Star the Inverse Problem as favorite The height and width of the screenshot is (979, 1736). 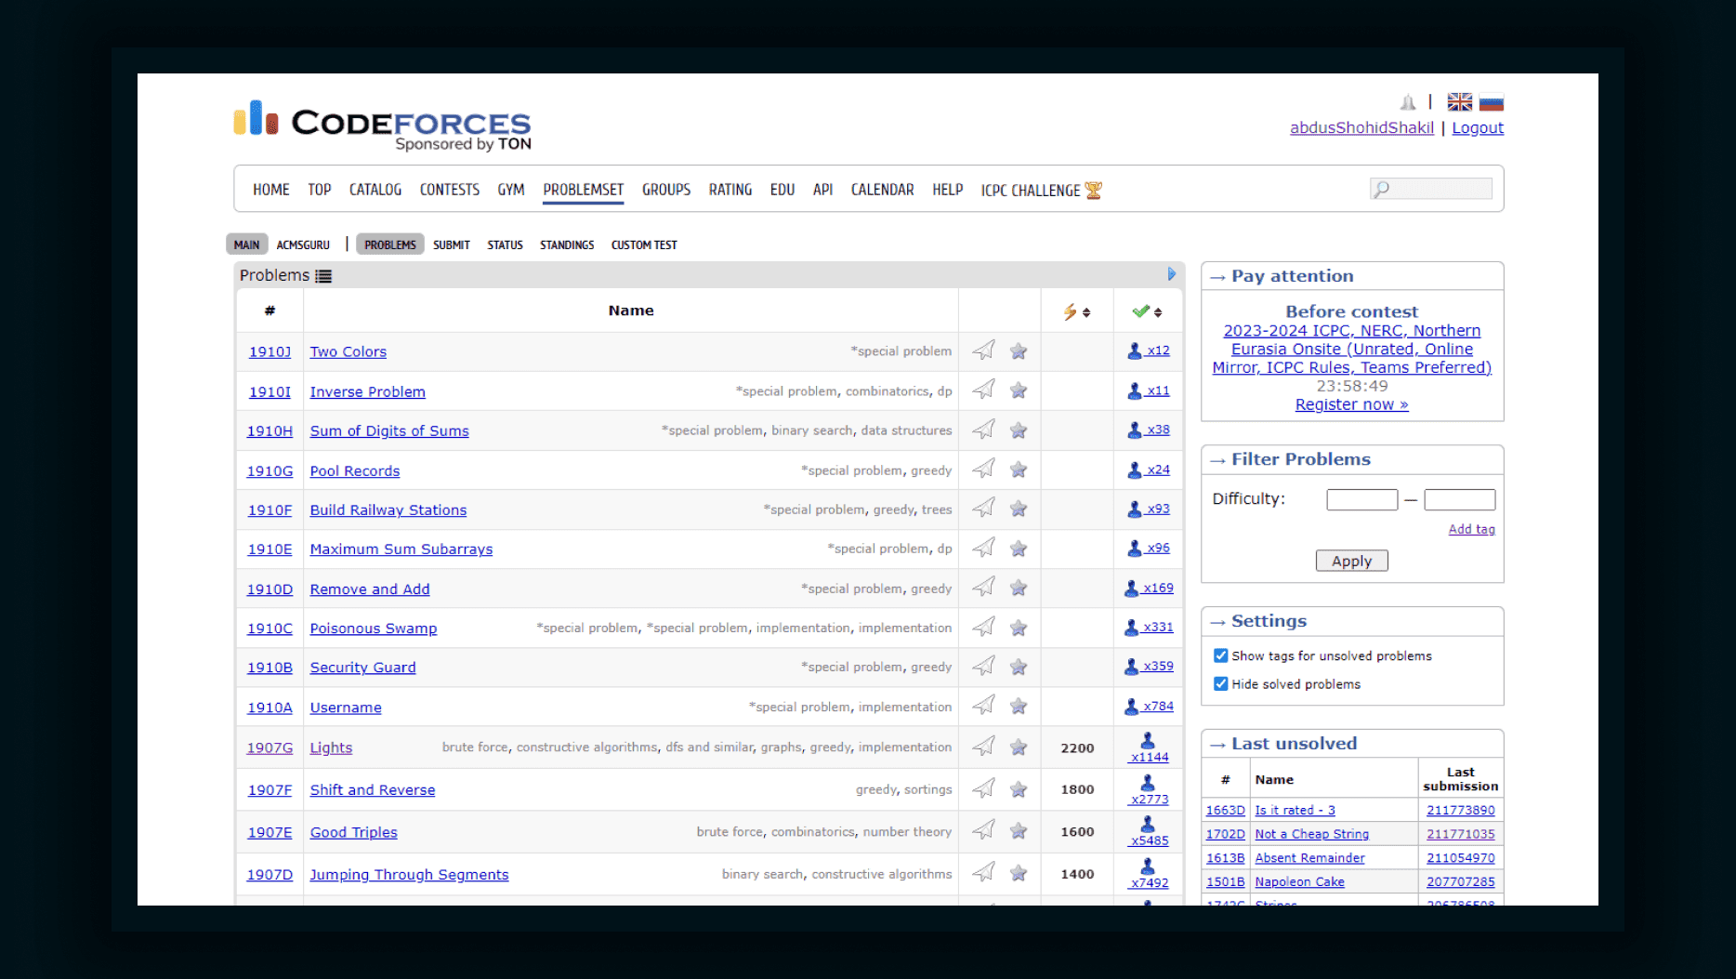coord(1019,390)
